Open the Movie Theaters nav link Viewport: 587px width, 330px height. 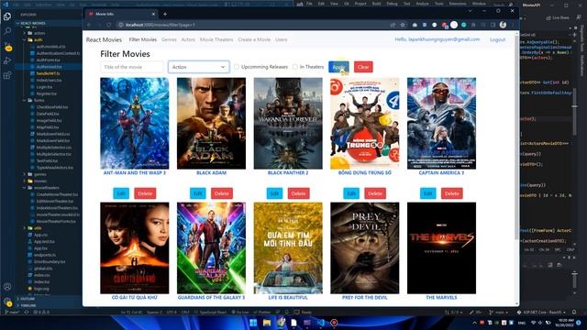tap(216, 39)
